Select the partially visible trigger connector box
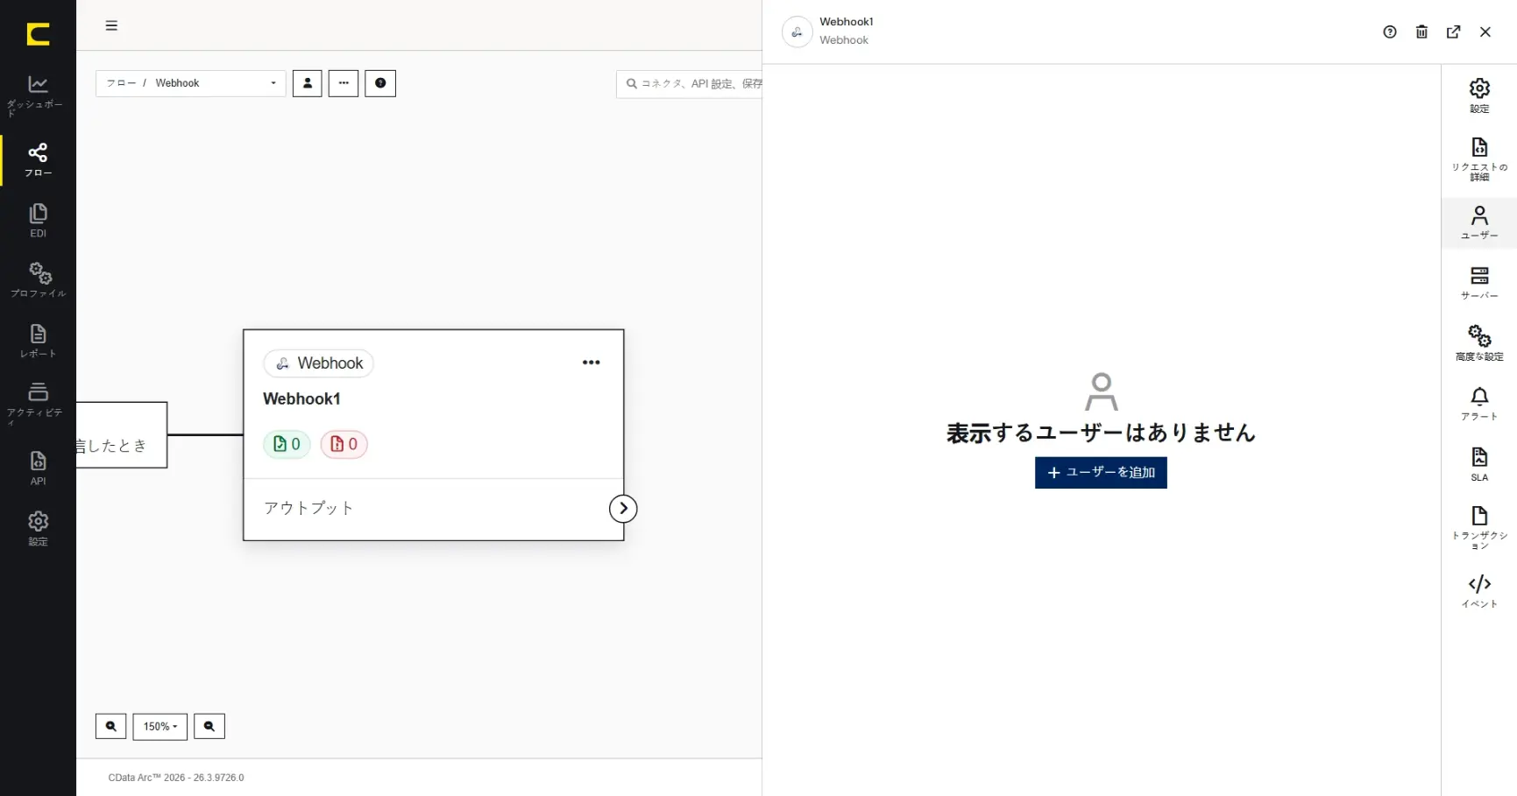This screenshot has height=796, width=1517. tap(122, 435)
